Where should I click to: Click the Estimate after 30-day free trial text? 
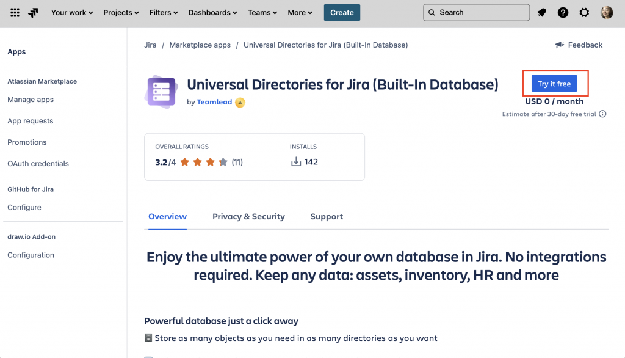549,114
